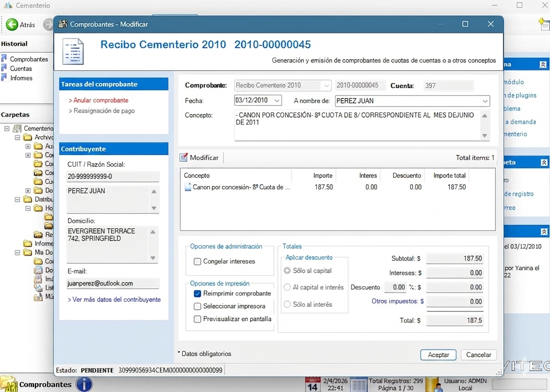This screenshot has width=550, height=392.
Task: Select the Al capital e interés radio button
Action: pyautogui.click(x=287, y=287)
